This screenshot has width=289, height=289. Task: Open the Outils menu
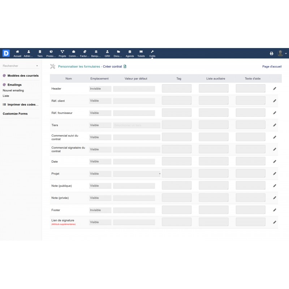point(152,53)
